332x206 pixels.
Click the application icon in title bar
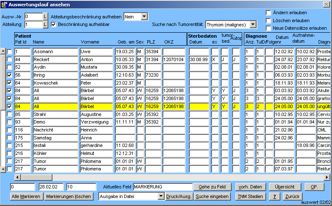(x=4, y=4)
